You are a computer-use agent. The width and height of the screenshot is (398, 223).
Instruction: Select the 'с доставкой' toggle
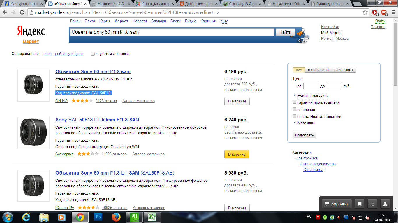(x=318, y=70)
